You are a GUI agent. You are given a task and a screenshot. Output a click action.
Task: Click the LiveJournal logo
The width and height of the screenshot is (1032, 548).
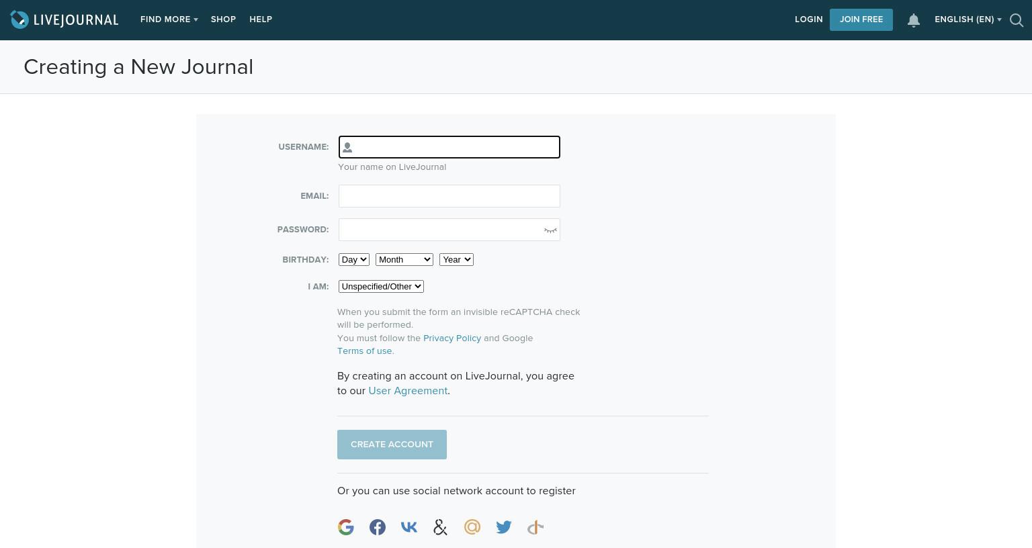[x=64, y=19]
